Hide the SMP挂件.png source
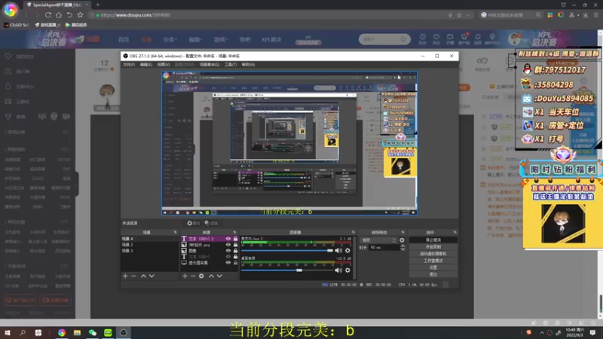This screenshot has height=339, width=603. [x=228, y=245]
